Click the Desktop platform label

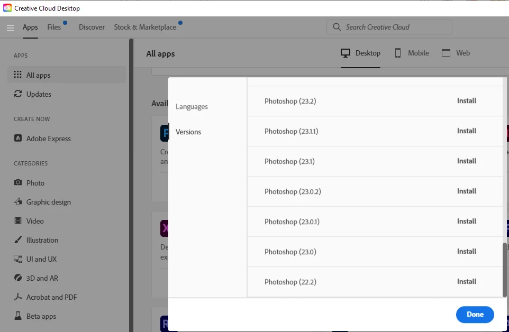click(x=368, y=53)
